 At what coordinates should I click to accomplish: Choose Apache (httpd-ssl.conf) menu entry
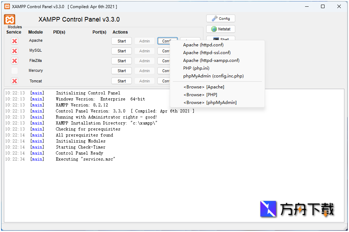click(x=217, y=53)
